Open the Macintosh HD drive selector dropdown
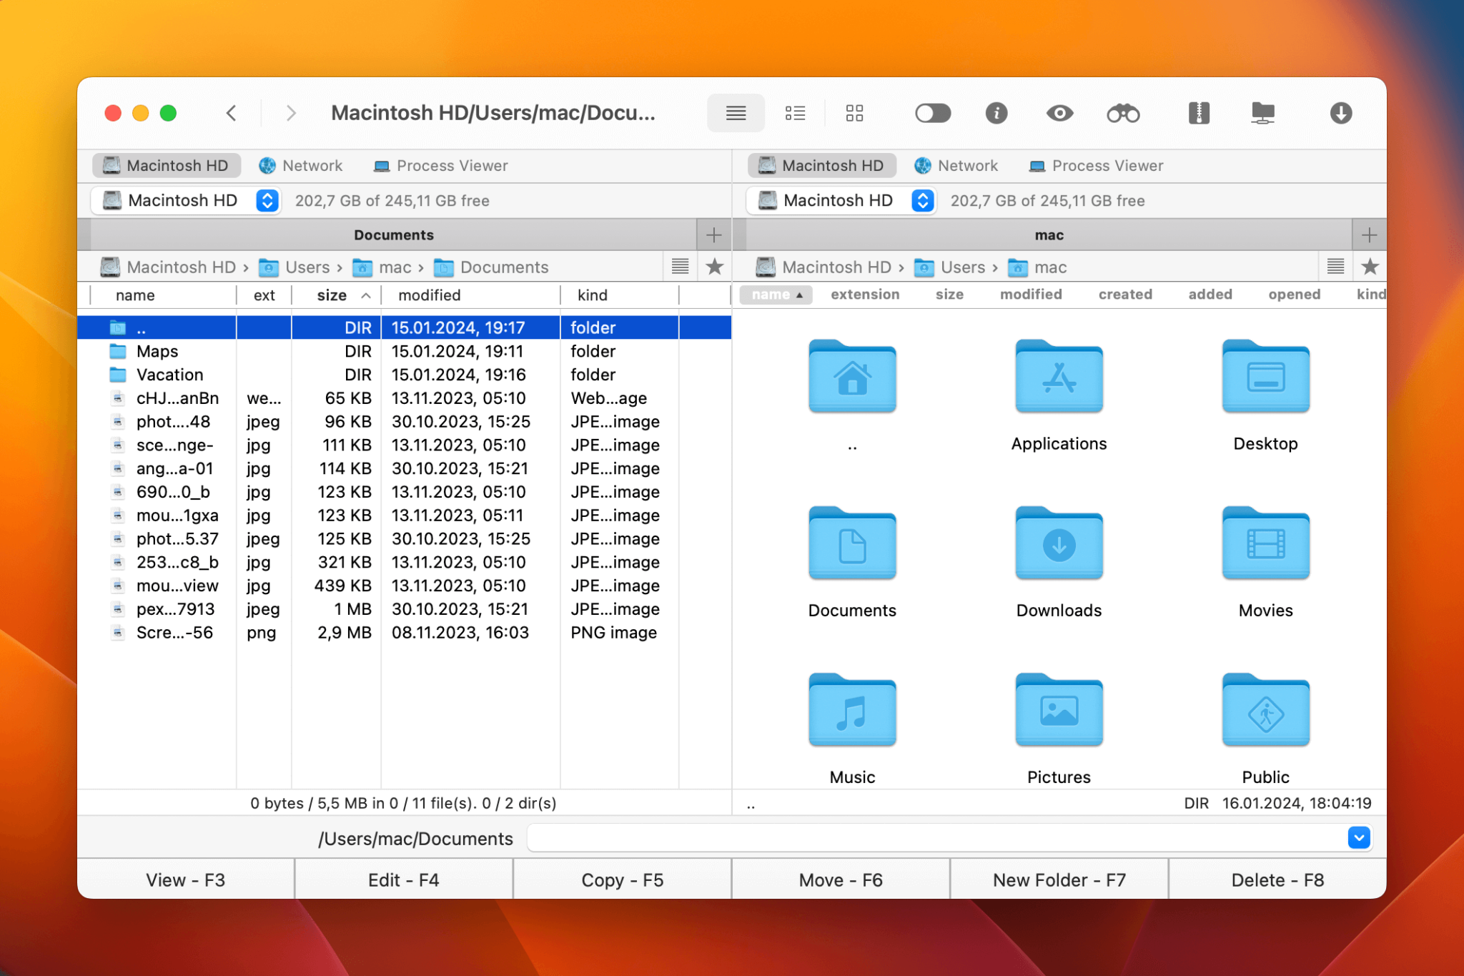Screen dimensions: 1464x976 point(266,200)
